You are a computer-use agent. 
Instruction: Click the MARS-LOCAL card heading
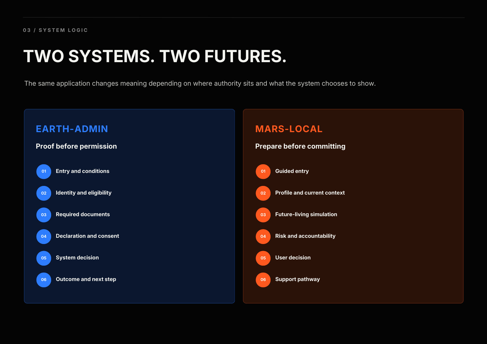tap(289, 129)
